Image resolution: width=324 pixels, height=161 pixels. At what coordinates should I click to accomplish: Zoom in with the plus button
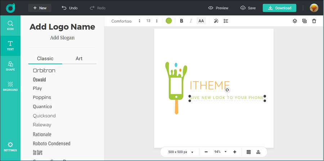[234, 152]
